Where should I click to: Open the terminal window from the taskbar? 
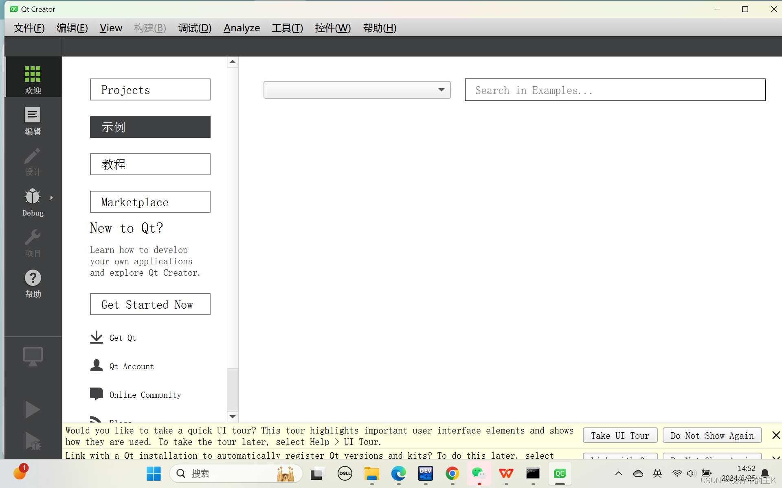(x=533, y=473)
